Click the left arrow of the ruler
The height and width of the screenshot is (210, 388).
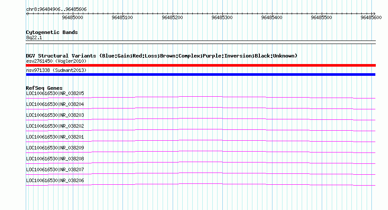pyautogui.click(x=27, y=14)
